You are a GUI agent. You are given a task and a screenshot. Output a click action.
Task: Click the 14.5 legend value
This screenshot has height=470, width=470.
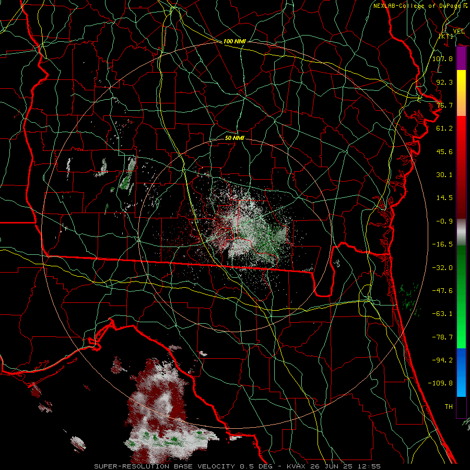[444, 198]
